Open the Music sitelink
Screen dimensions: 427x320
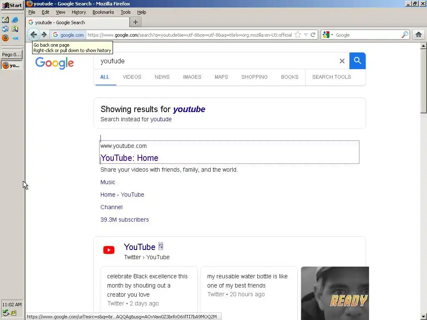pyautogui.click(x=108, y=182)
